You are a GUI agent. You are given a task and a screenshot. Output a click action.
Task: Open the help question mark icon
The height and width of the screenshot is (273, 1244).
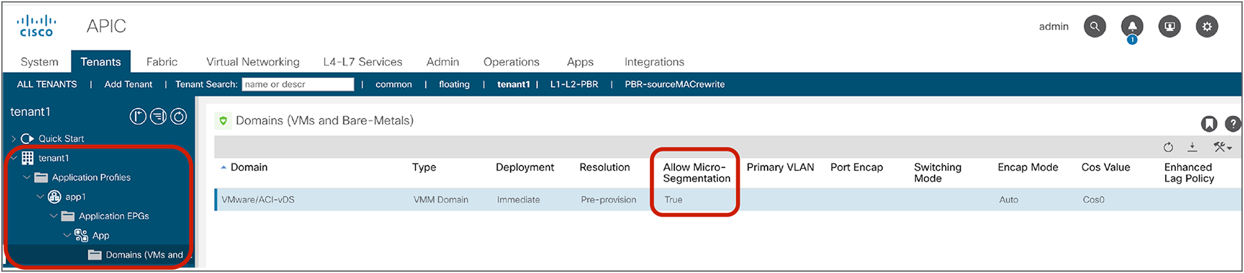1232,124
